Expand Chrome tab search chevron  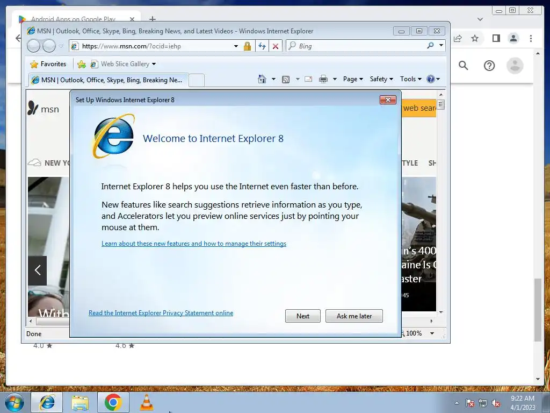pyautogui.click(x=480, y=19)
